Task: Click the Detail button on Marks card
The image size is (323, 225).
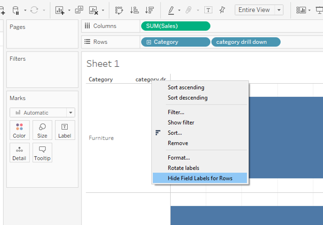Action: click(19, 153)
